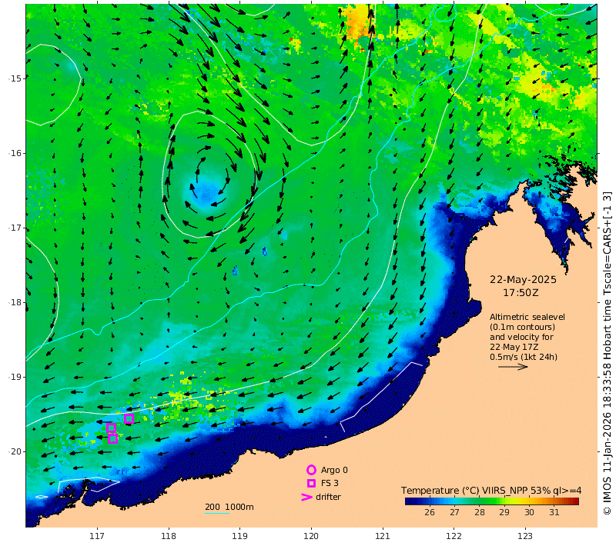Image resolution: width=616 pixels, height=546 pixels.
Task: Click the latitude axis label -16
Action: click(x=15, y=153)
